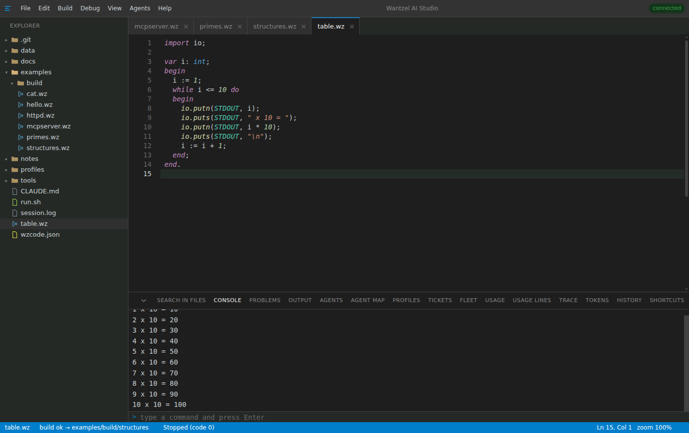
Task: Expand the data folder arrow
Action: [x=6, y=51]
